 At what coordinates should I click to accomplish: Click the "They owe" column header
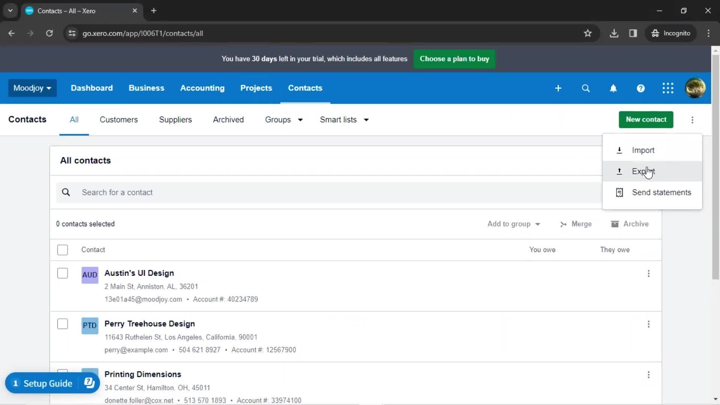tap(615, 250)
